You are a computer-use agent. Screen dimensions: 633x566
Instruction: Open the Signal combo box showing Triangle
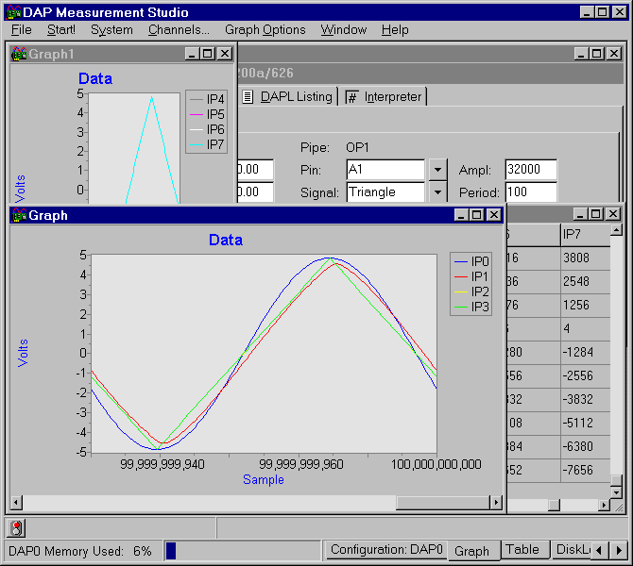(x=385, y=192)
